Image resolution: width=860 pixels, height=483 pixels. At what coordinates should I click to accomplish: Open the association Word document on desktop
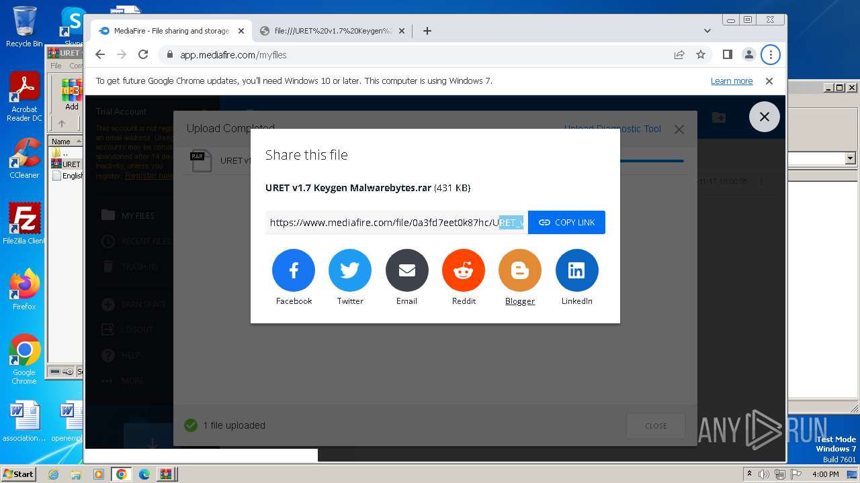(x=24, y=421)
